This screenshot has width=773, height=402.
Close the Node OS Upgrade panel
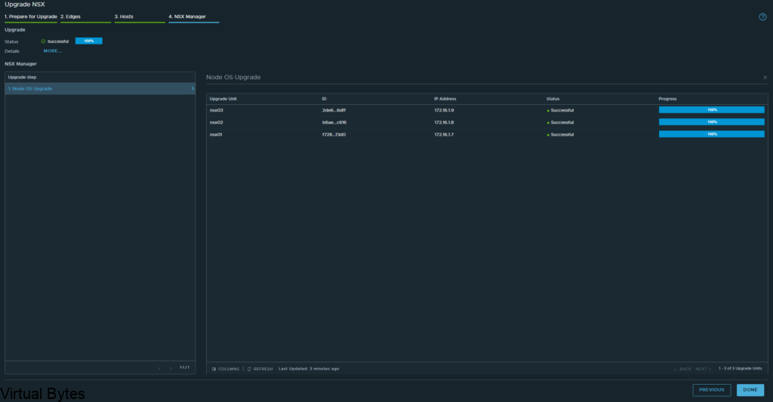pyautogui.click(x=765, y=78)
